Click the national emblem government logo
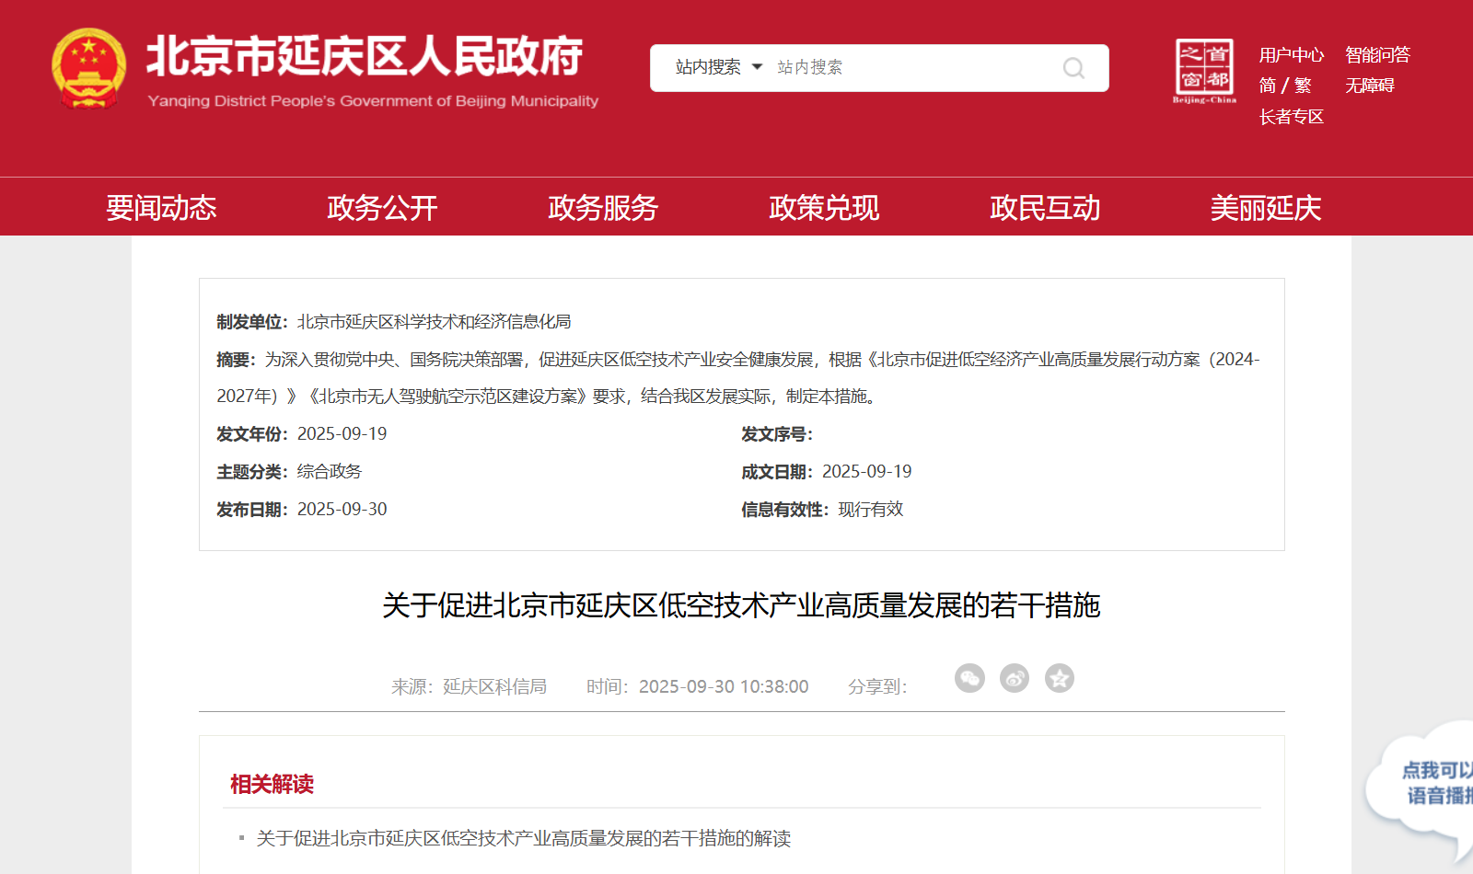 pos(87,67)
